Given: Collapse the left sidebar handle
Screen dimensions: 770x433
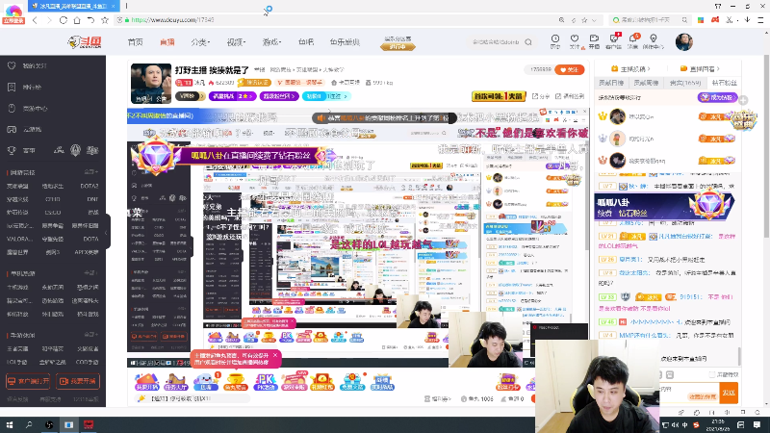Looking at the screenshot, I should pyautogui.click(x=107, y=232).
